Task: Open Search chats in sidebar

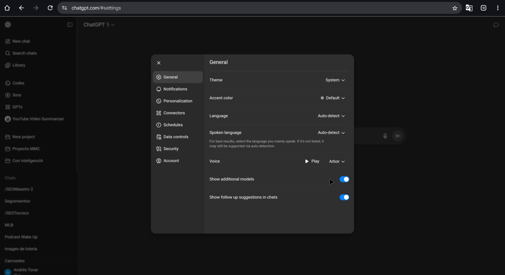Action: 39,53
